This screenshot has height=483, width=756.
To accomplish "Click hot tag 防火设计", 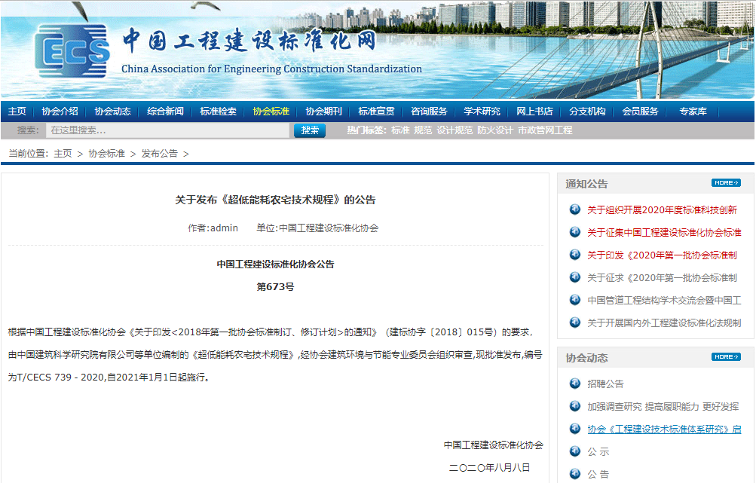I will (495, 130).
